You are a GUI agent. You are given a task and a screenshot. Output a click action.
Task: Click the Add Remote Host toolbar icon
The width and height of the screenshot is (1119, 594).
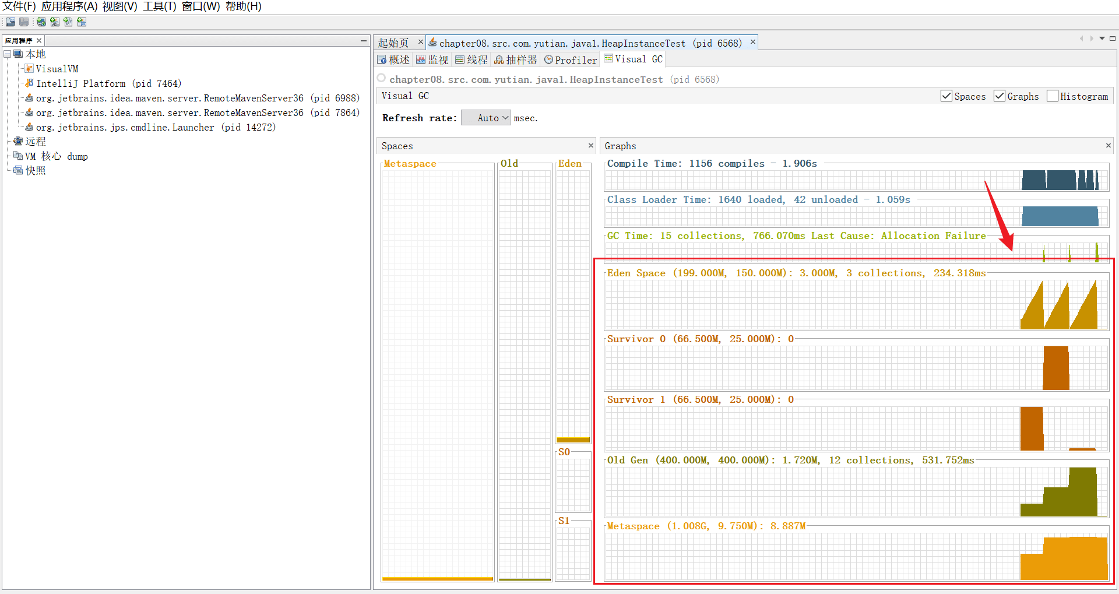point(41,22)
